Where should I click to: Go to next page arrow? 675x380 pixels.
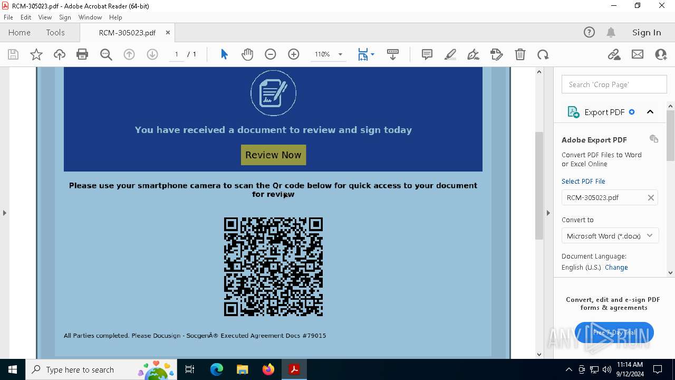(x=152, y=54)
